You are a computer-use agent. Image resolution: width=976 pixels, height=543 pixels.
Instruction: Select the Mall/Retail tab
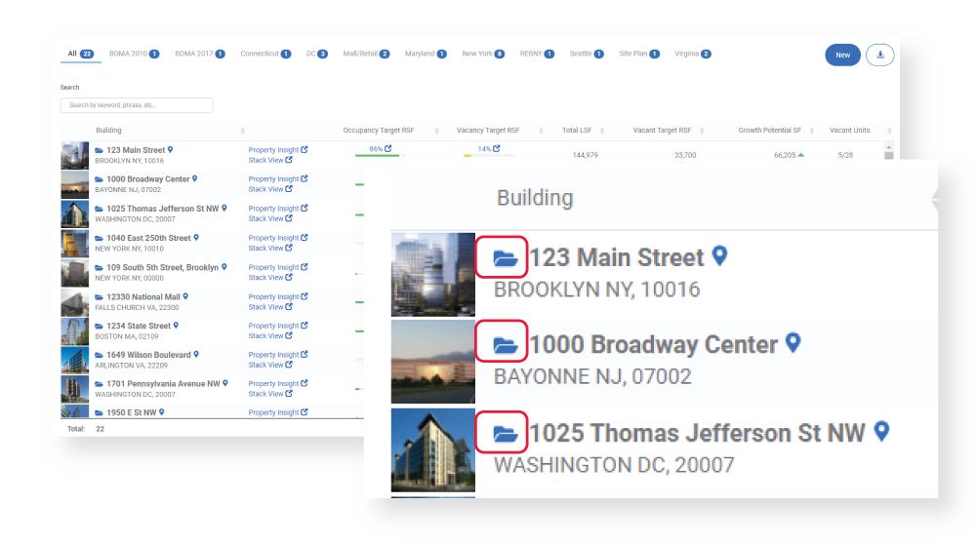coord(366,55)
